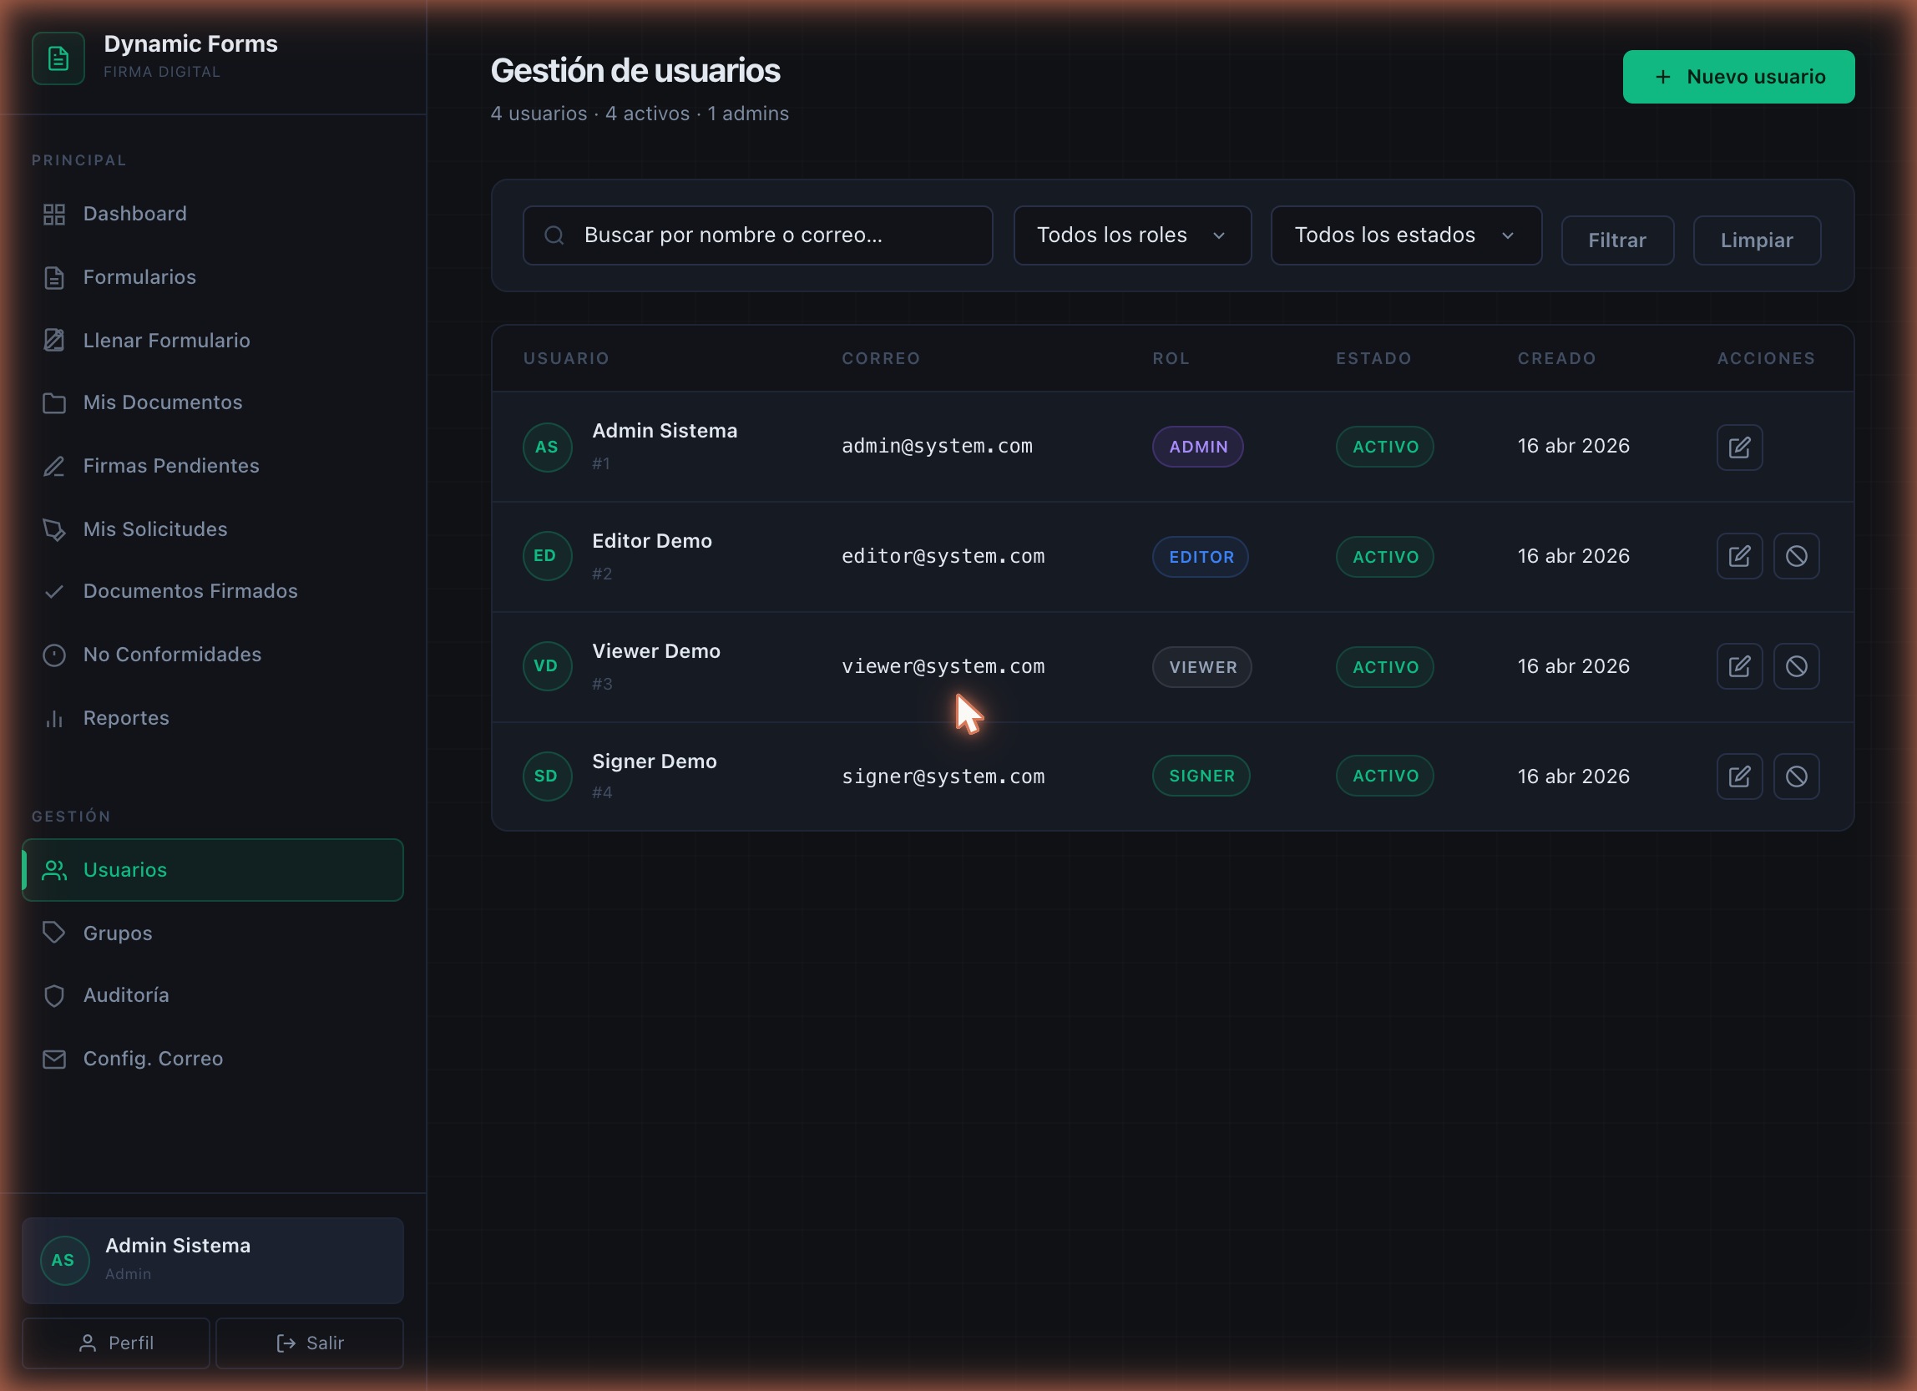Viewport: 1917px width, 1391px height.
Task: Edit the Signer Demo user
Action: click(x=1738, y=776)
